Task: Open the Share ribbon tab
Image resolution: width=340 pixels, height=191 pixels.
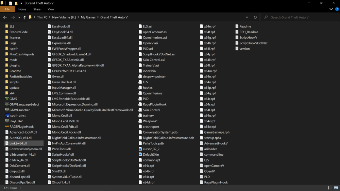Action: (x=37, y=9)
